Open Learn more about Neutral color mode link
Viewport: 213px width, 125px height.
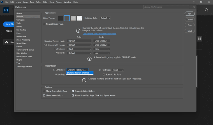click(x=99, y=34)
